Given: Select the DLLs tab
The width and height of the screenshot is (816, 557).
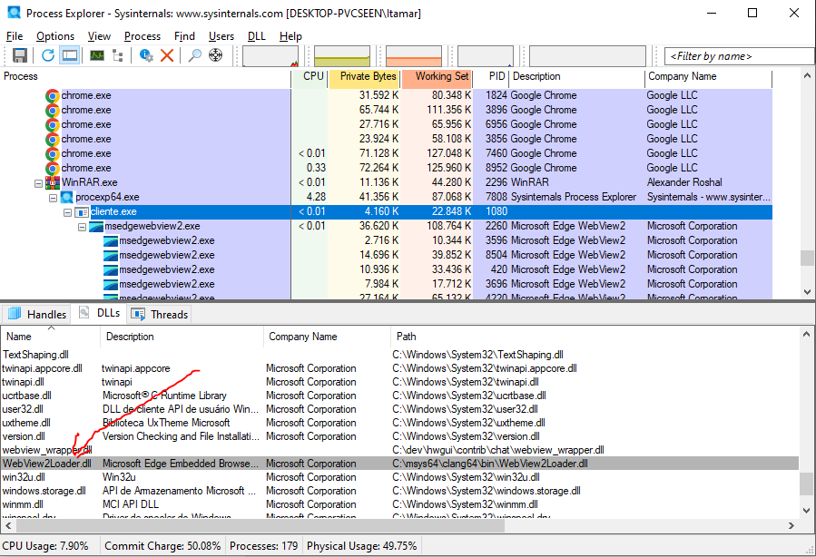Looking at the screenshot, I should click(99, 313).
